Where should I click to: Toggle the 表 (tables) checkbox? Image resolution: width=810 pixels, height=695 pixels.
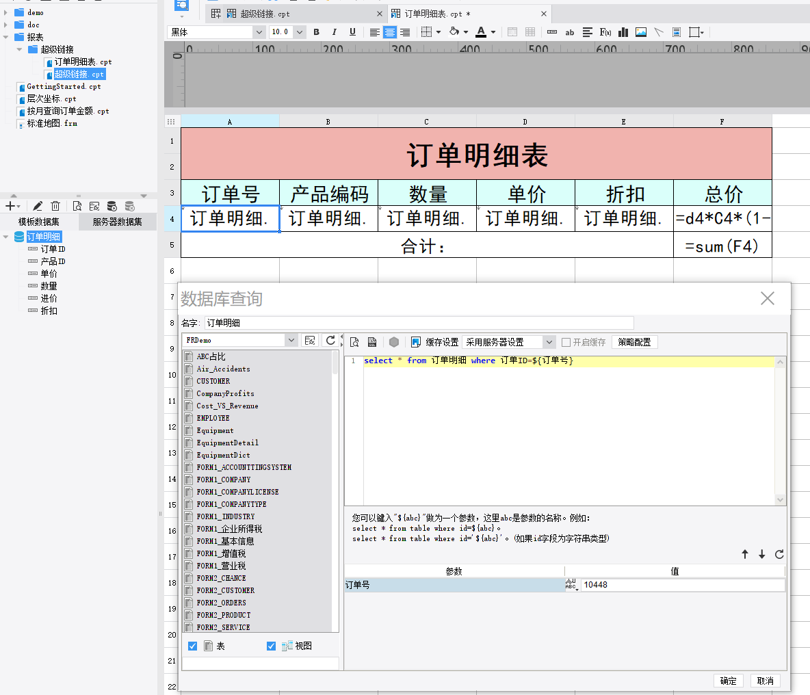pyautogui.click(x=193, y=646)
